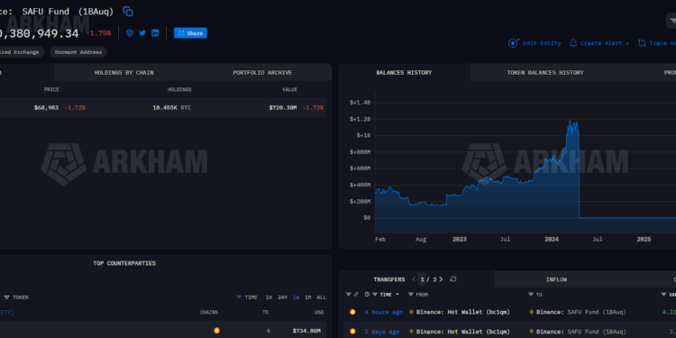The height and width of the screenshot is (338, 676).
Task: Click the Edit Entity badge icon
Action: pos(514,43)
